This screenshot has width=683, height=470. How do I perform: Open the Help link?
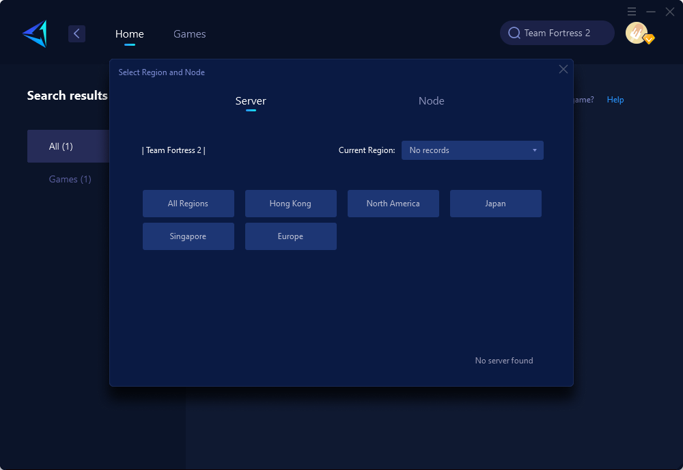(x=615, y=100)
